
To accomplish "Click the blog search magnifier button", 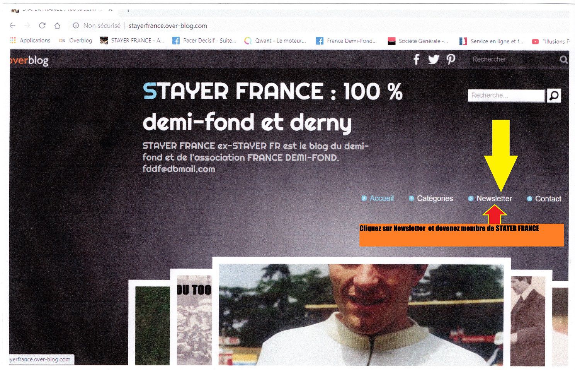I will [x=554, y=95].
